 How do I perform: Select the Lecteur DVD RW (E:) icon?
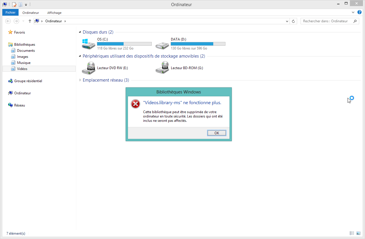88,68
